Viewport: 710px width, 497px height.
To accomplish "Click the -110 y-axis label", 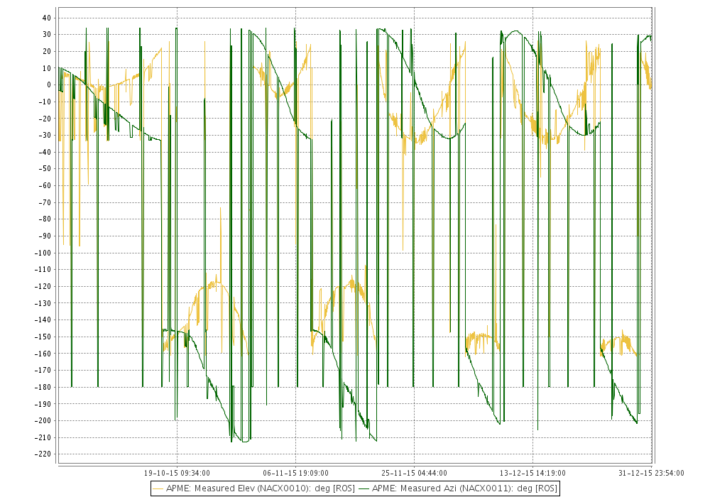I will (x=43, y=269).
